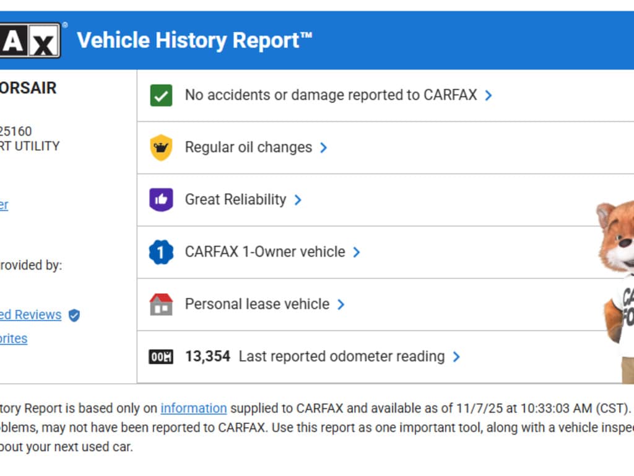Open the Verified Reviews link

(31, 315)
